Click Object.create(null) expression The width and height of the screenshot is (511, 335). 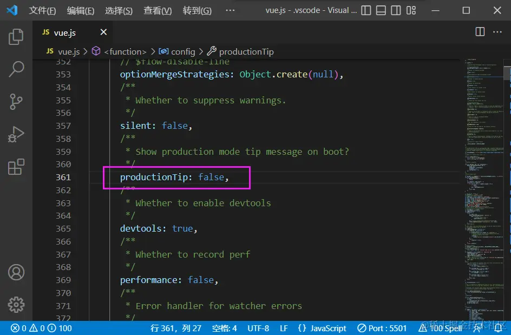pyautogui.click(x=289, y=74)
